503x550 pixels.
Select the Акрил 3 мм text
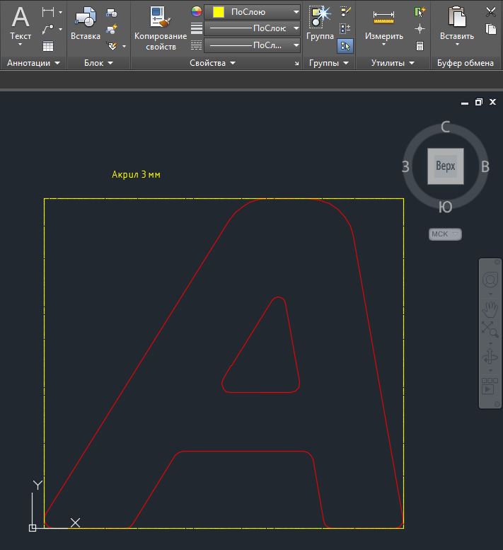click(x=136, y=174)
